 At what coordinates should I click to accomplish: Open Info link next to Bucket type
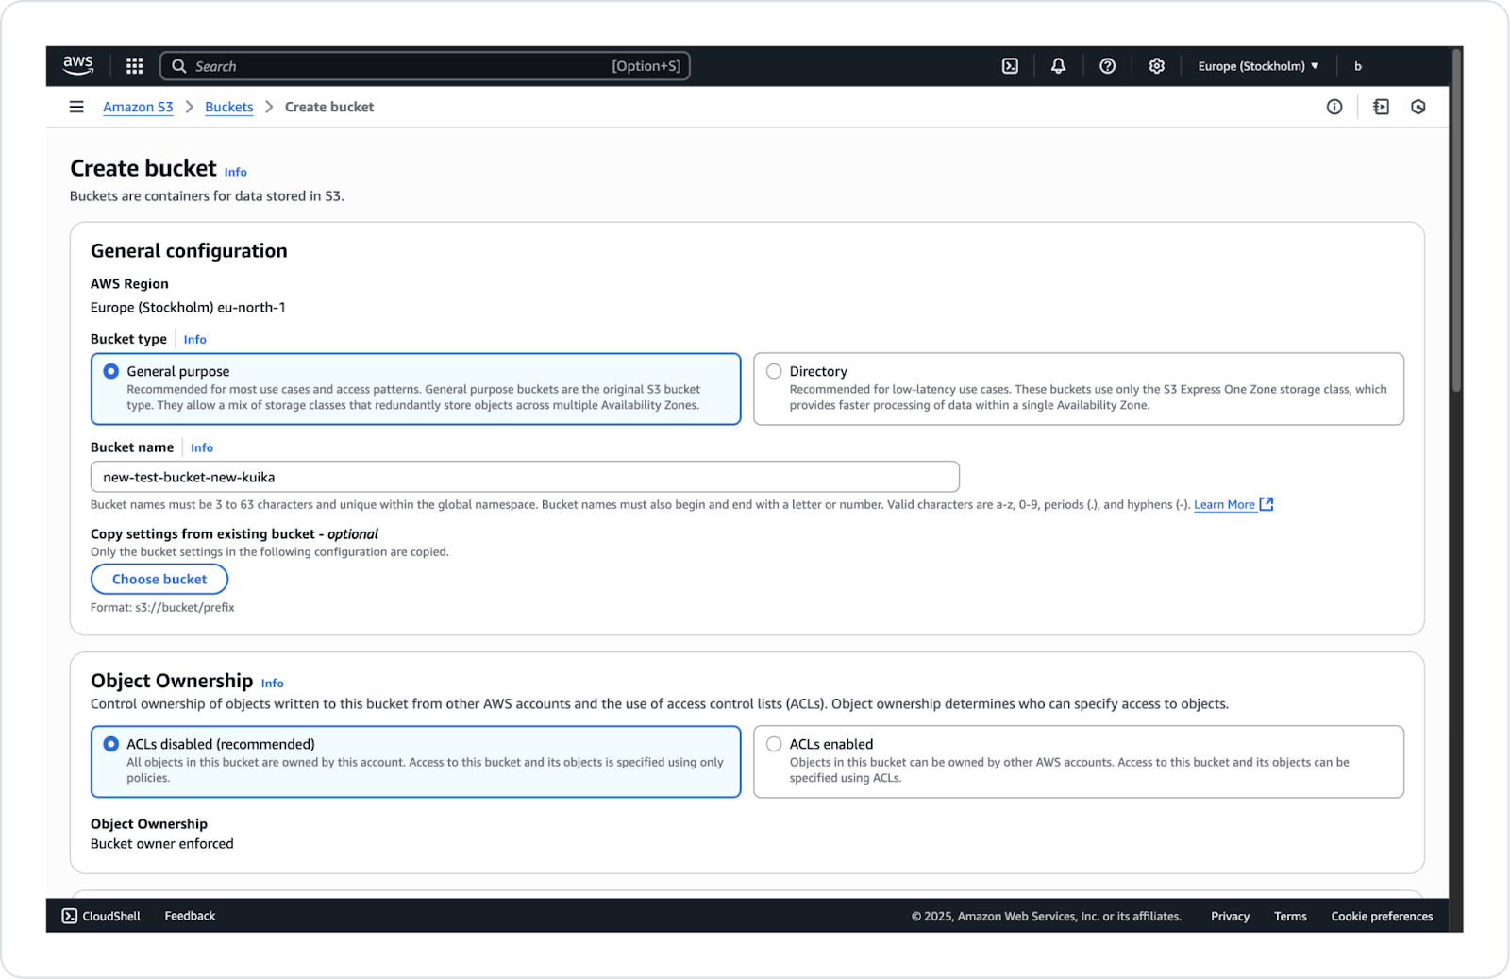[195, 339]
